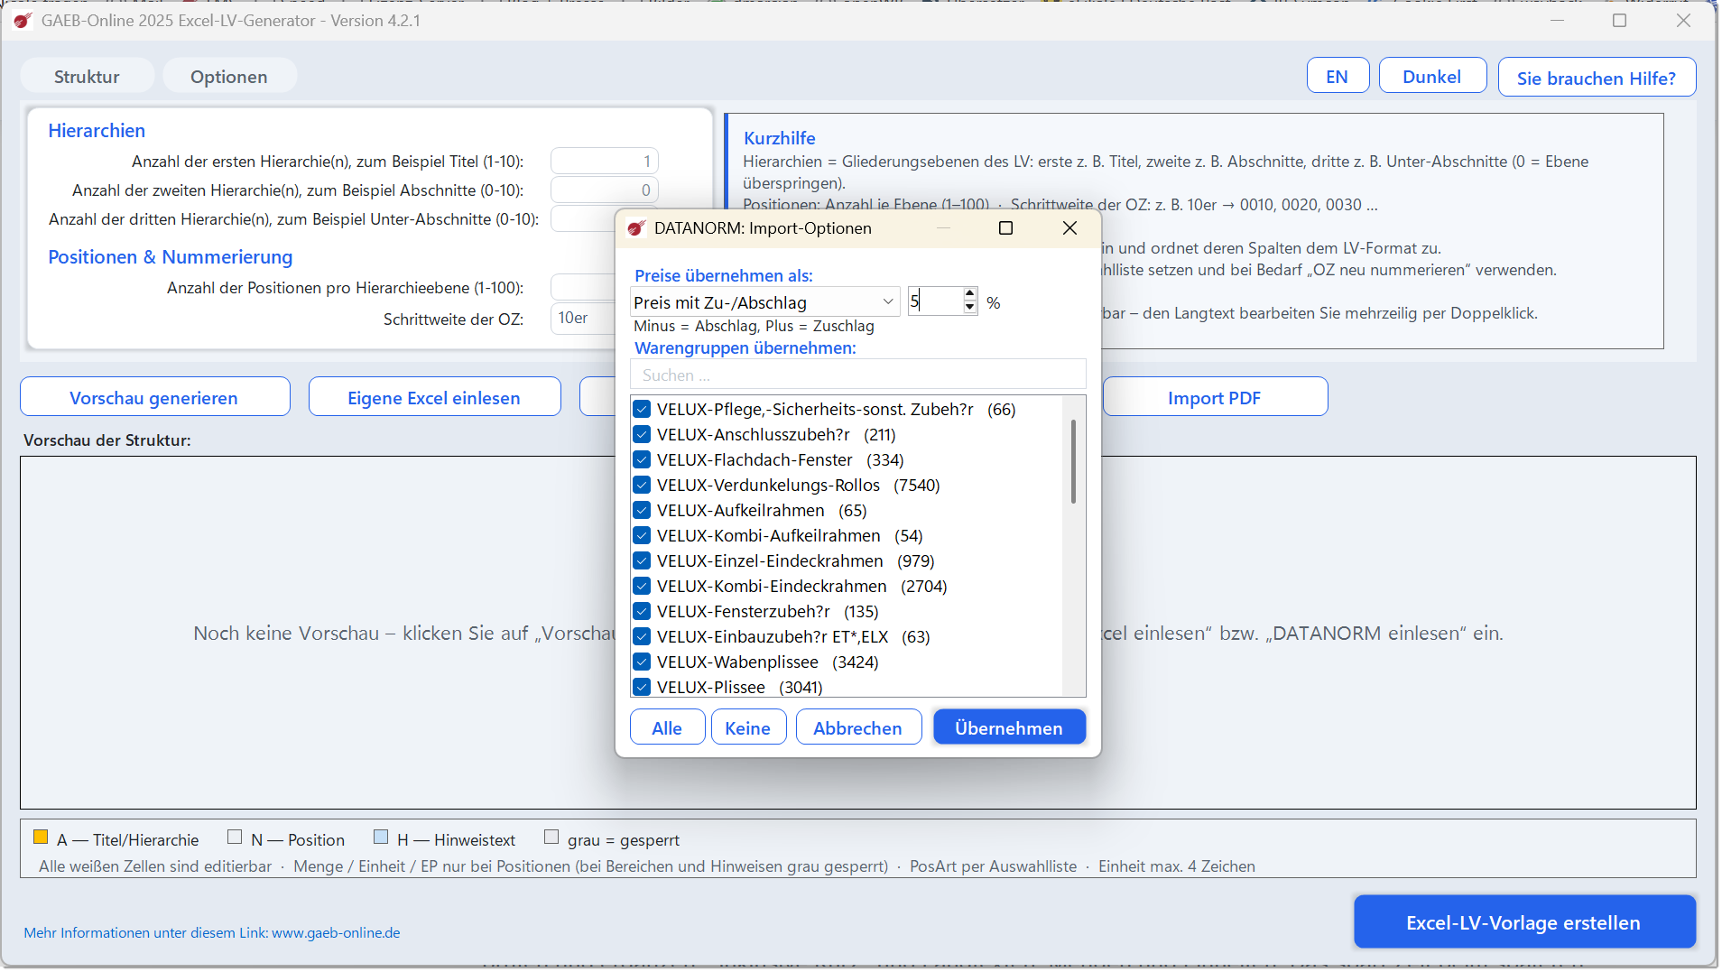Switch to the Optionen tab

(x=229, y=77)
